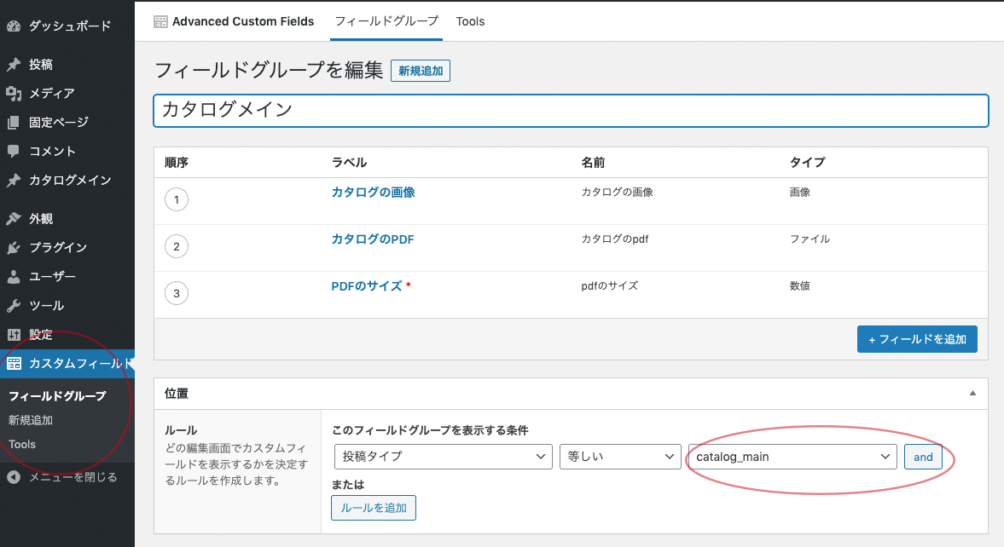Click the pages icon beside 固定ページ
The width and height of the screenshot is (1004, 547).
click(x=14, y=122)
